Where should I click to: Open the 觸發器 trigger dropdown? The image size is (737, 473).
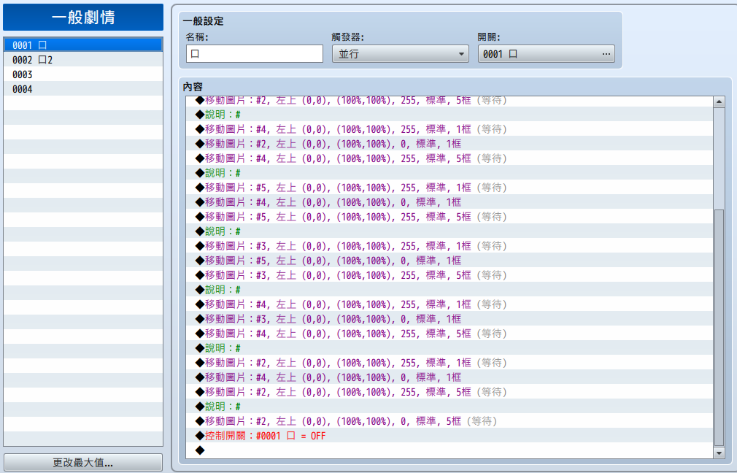coord(401,53)
